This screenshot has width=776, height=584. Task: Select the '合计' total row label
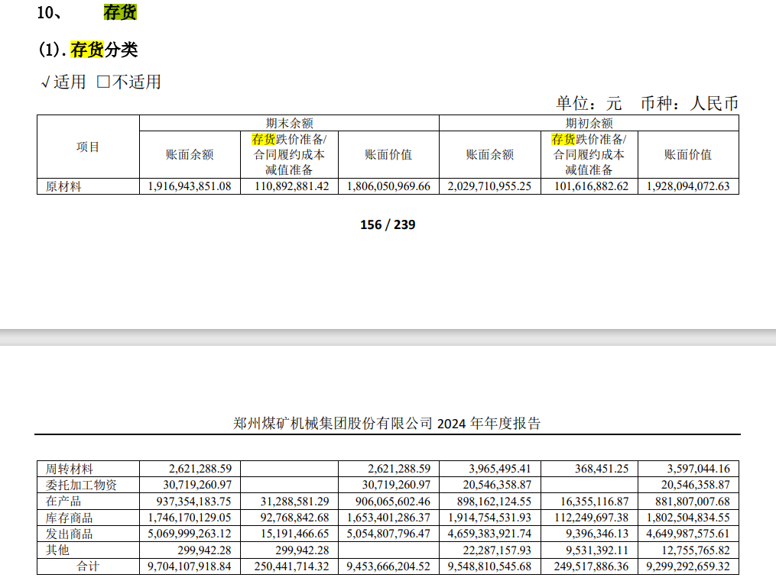(x=88, y=566)
